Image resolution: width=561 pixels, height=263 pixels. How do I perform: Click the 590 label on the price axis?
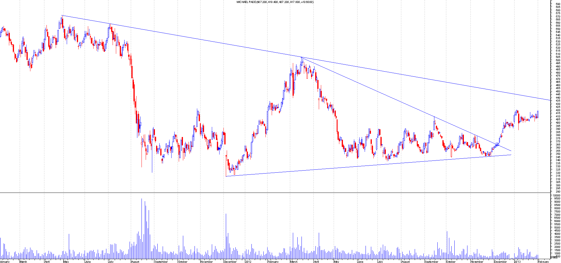557,4
